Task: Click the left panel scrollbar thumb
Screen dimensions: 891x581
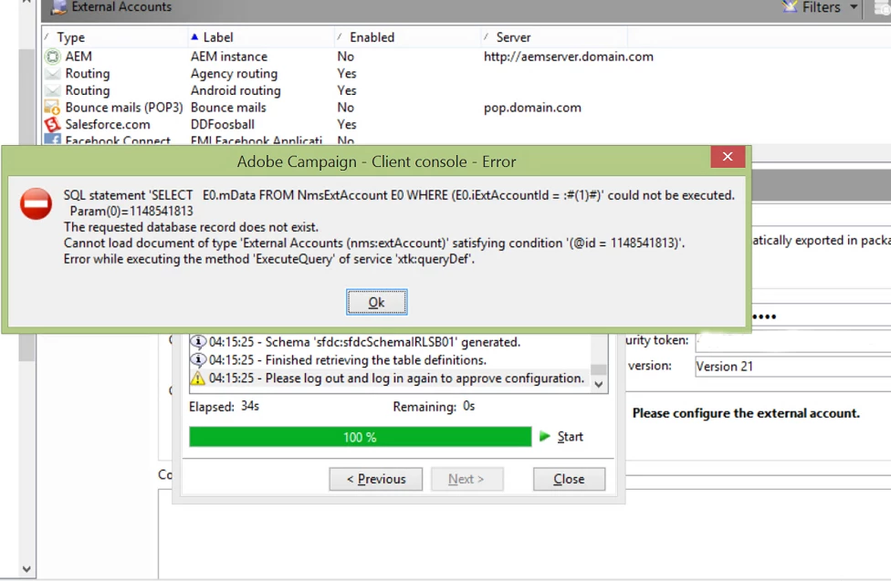Action: point(26,204)
